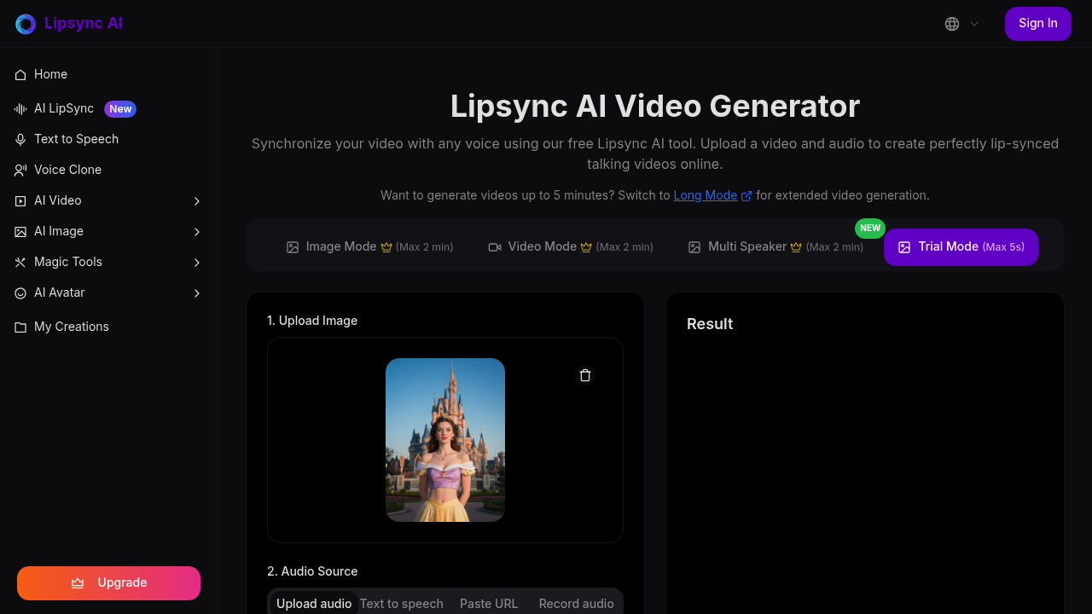Open Text to Speech from sidebar
This screenshot has width=1092, height=614.
click(x=76, y=139)
